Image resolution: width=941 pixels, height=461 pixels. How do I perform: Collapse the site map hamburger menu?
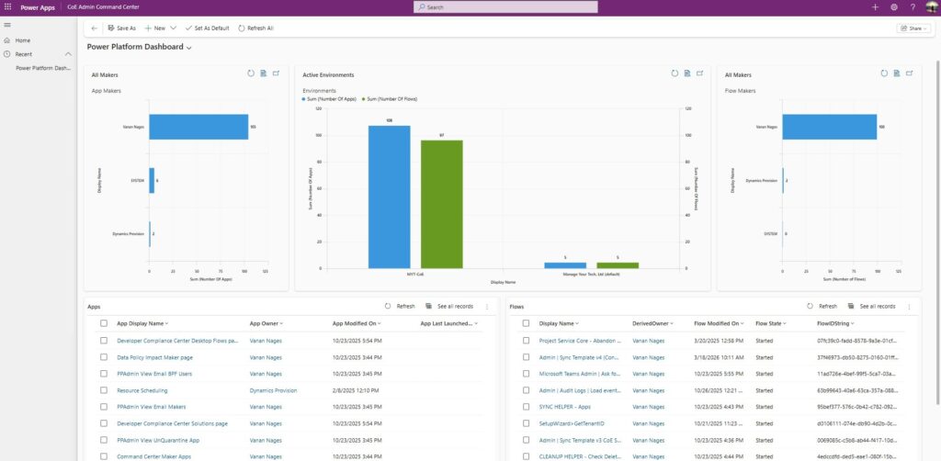click(x=7, y=26)
